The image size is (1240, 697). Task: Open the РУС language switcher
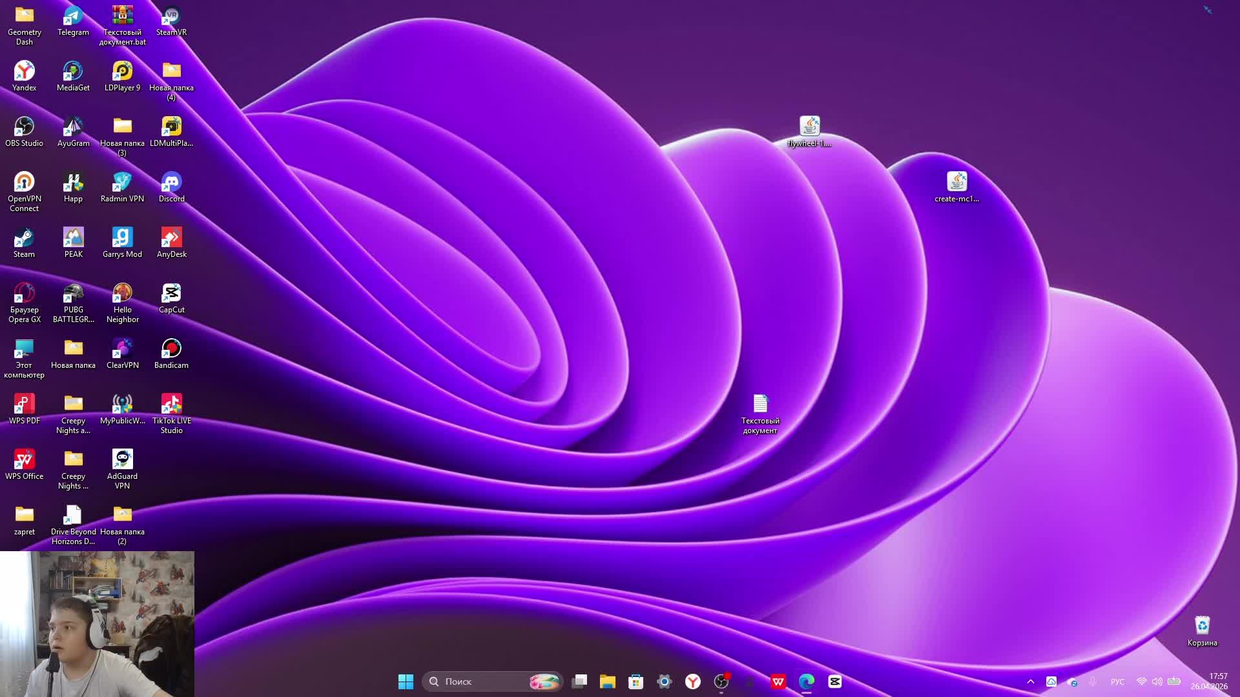point(1117,682)
